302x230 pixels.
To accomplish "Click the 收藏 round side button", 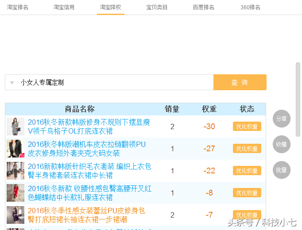I will tap(281, 144).
